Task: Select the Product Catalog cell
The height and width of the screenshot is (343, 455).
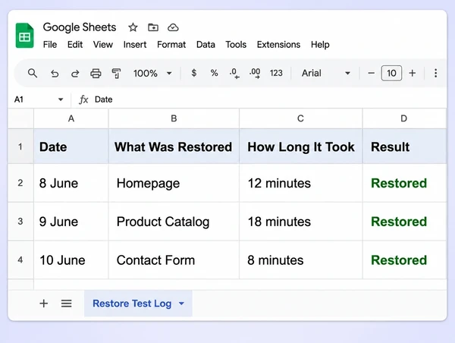Action: 174,222
